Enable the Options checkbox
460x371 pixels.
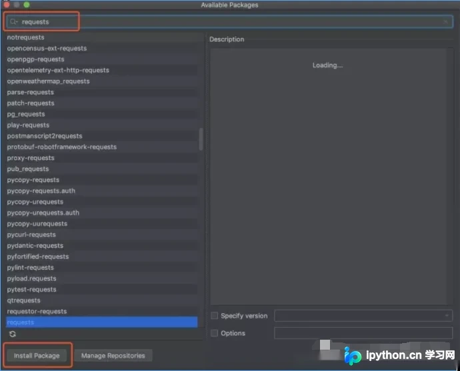215,333
